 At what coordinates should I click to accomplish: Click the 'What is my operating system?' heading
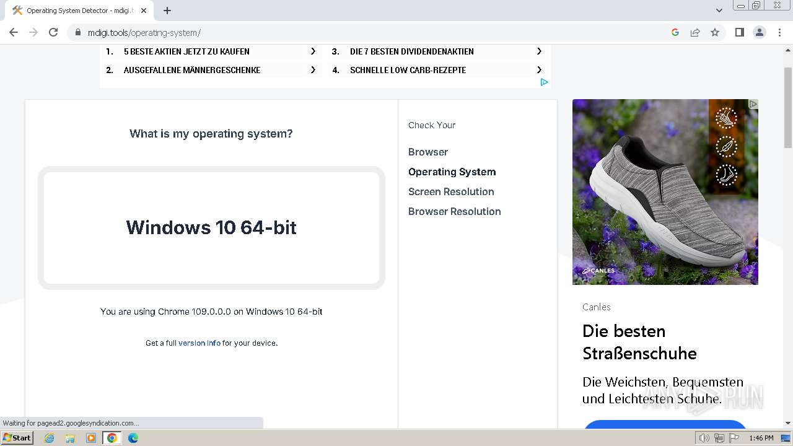click(211, 134)
